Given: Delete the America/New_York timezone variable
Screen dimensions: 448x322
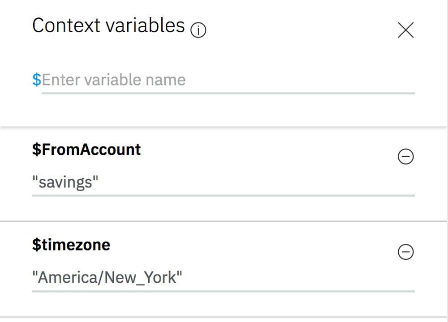Looking at the screenshot, I should (x=405, y=252).
